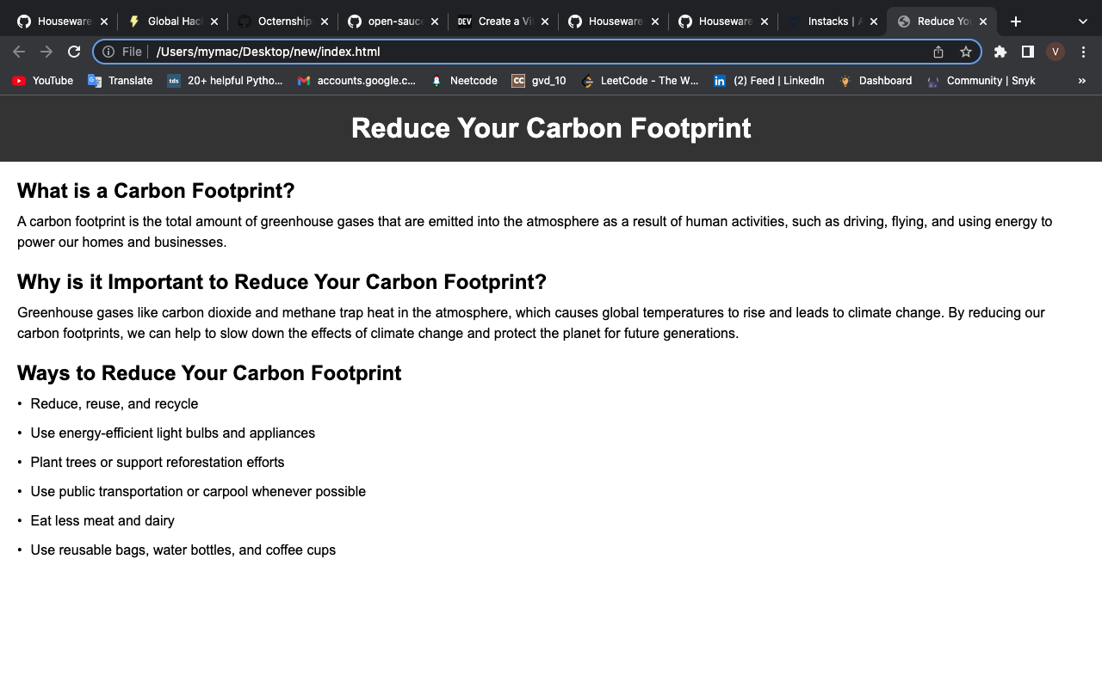The height and width of the screenshot is (688, 1102).
Task: Click the forward navigation arrow
Action: tap(46, 52)
